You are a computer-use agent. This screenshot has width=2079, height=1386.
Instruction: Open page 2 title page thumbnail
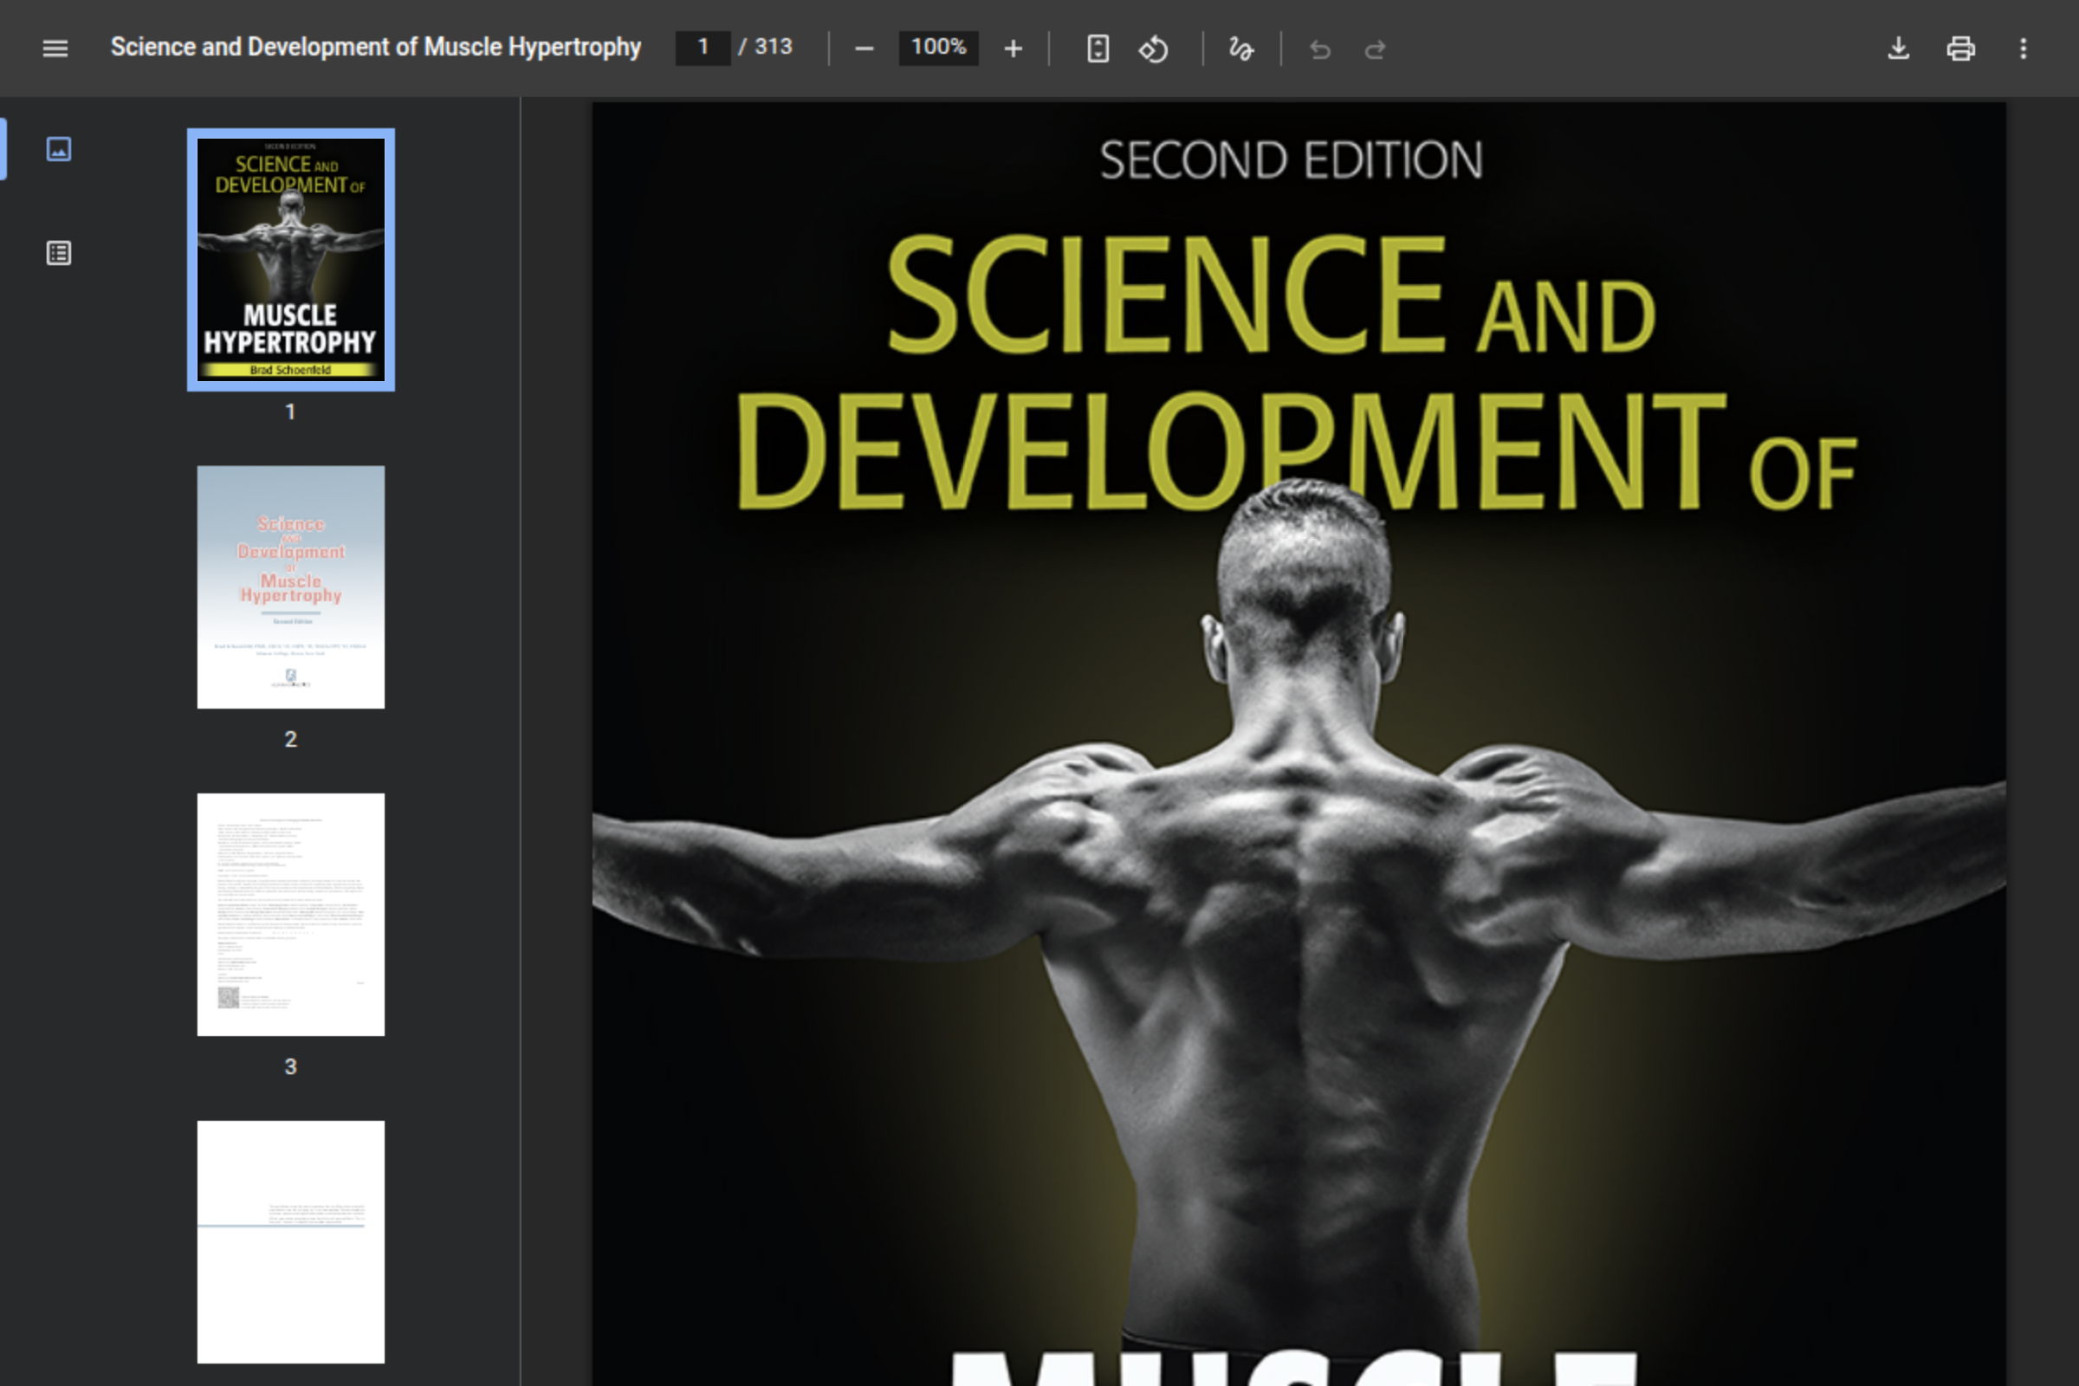[291, 587]
